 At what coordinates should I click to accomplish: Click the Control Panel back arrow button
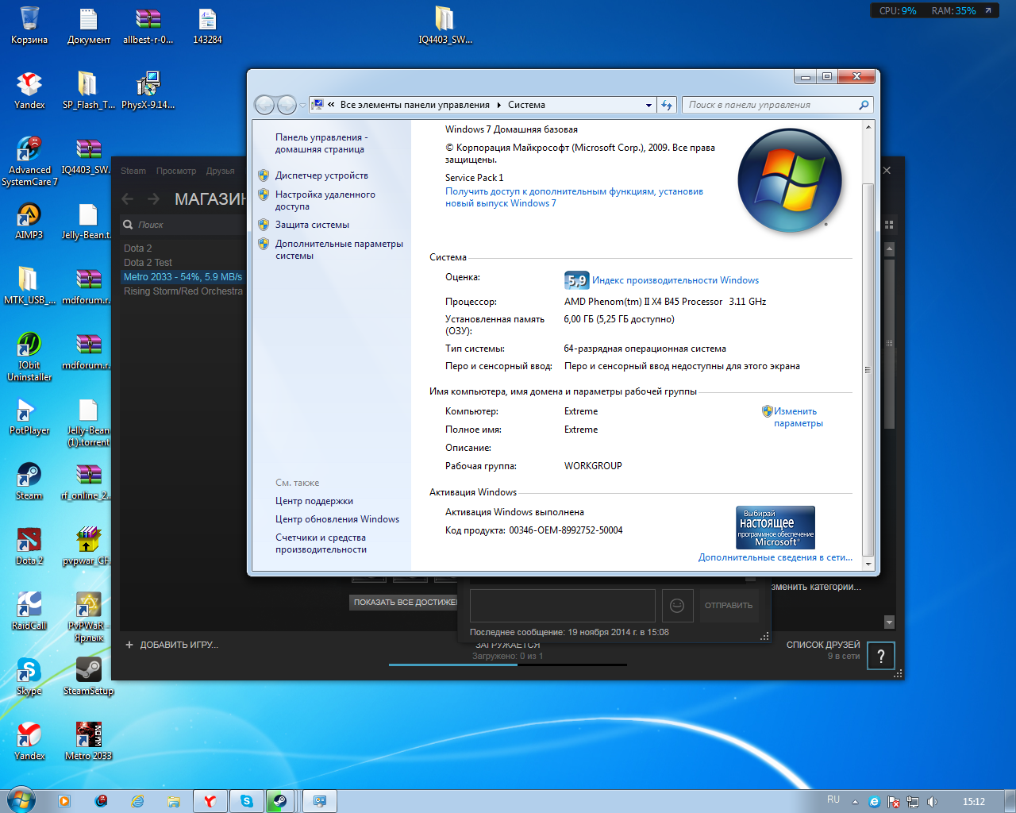[264, 105]
